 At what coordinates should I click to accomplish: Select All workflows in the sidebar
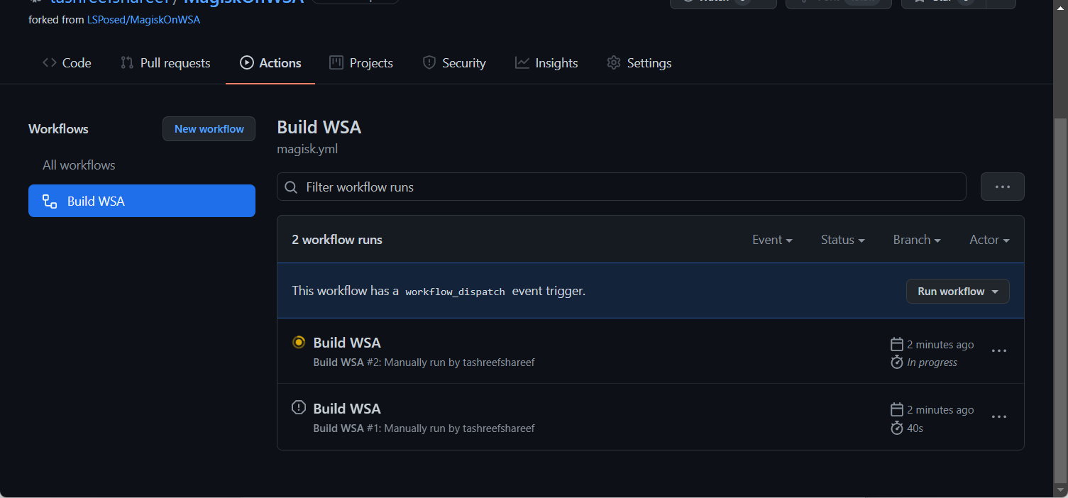click(x=79, y=165)
